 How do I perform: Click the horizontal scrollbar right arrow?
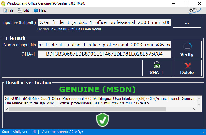click(194, 109)
